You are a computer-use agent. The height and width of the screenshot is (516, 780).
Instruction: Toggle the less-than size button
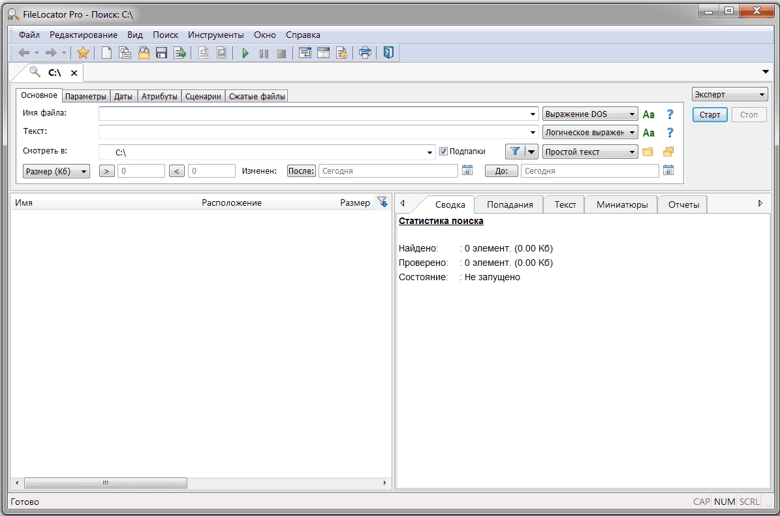(177, 171)
